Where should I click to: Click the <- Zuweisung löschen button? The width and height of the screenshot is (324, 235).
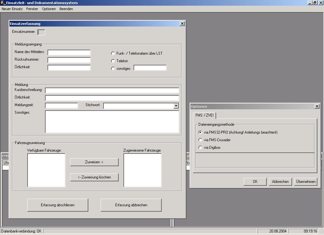tap(94, 177)
